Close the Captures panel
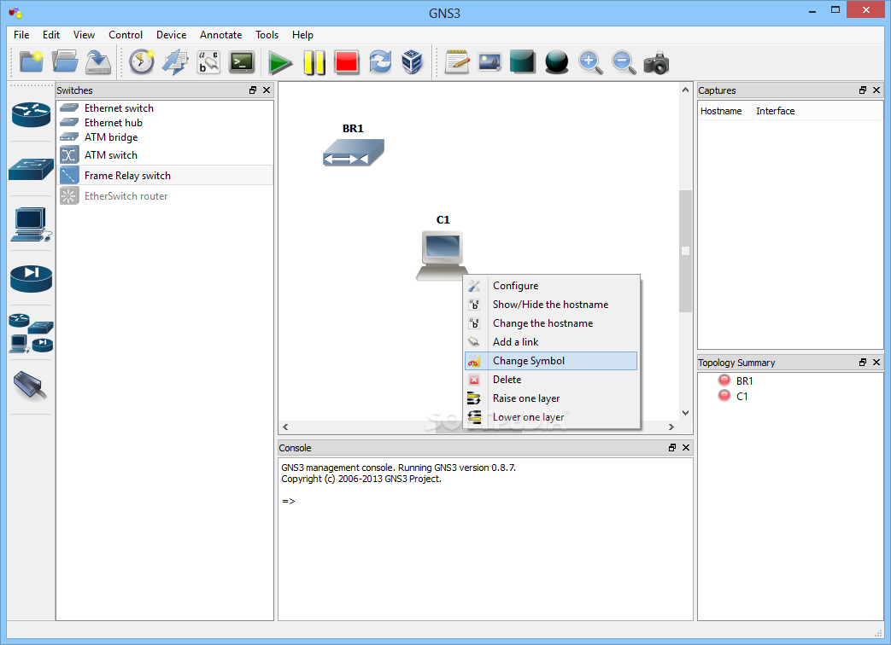Viewport: 891px width, 645px height. pos(876,90)
